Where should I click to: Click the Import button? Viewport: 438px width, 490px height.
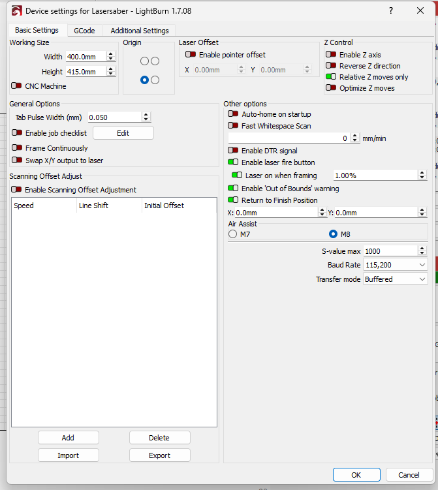[68, 455]
